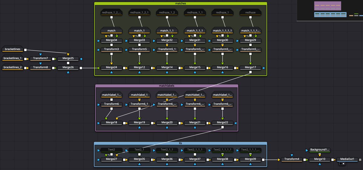Click the blue mask triangle below Merge10
Screen dimensions: 363x170
[x=320, y=164]
